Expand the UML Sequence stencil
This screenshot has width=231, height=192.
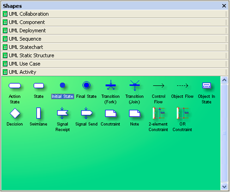point(115,39)
